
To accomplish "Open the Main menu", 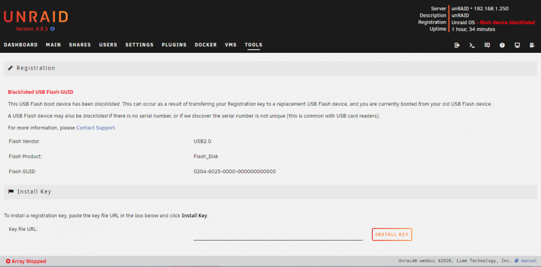I will click(x=53, y=45).
